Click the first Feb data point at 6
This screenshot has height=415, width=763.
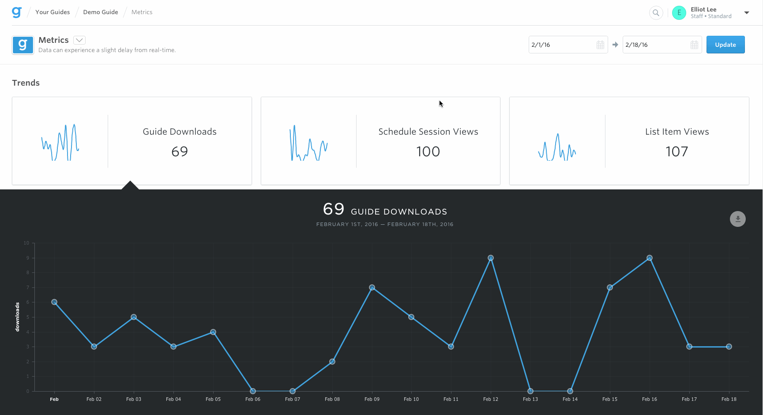tap(54, 302)
